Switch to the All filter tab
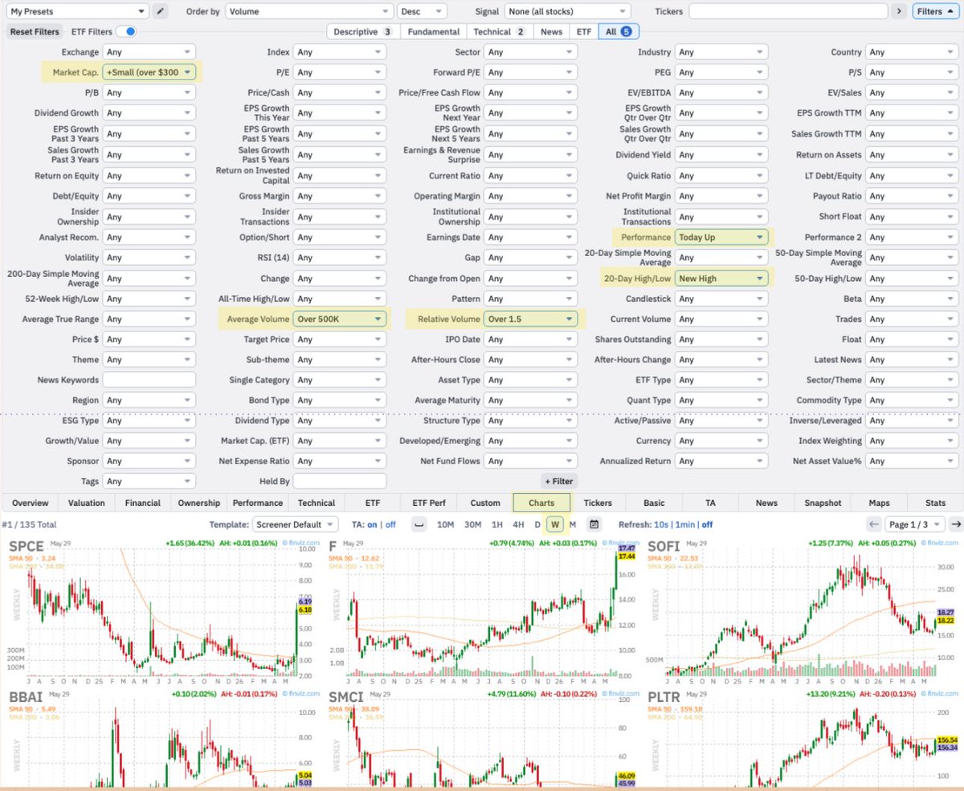This screenshot has height=791, width=964. click(x=619, y=31)
